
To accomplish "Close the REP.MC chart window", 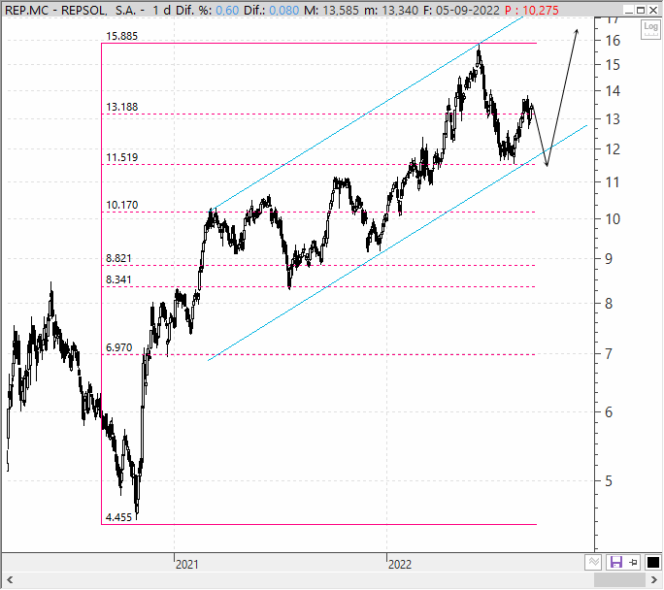I will pos(653,10).
